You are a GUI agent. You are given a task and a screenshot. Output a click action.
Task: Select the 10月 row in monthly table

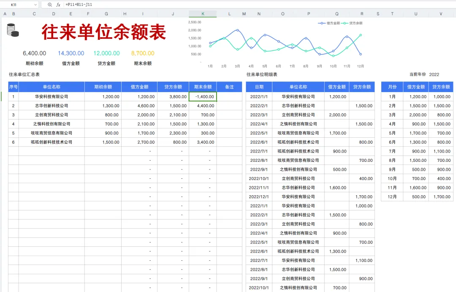coord(417,178)
